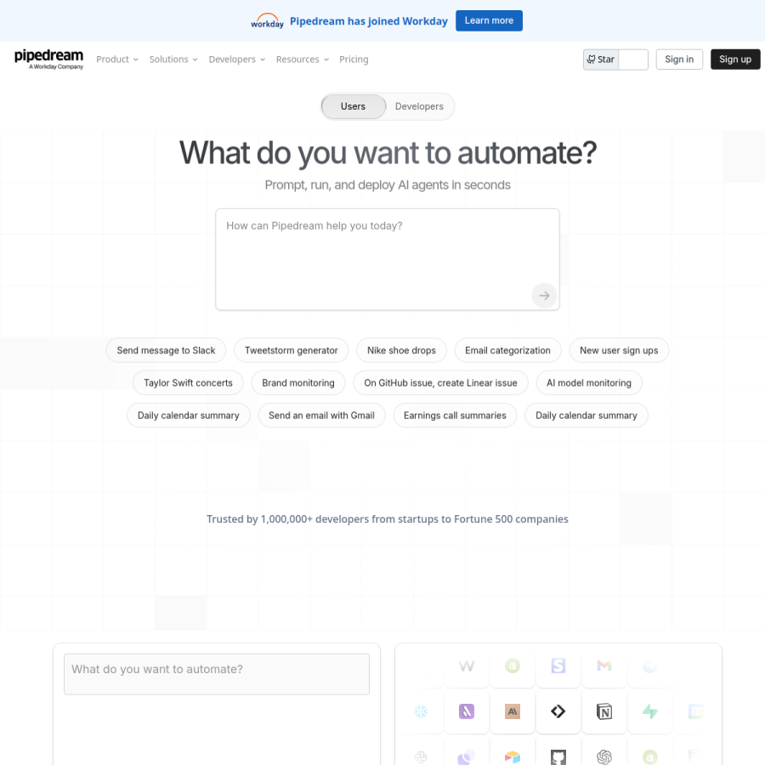Expand the Developers nav menu
Screen dimensions: 765x765
pos(236,59)
